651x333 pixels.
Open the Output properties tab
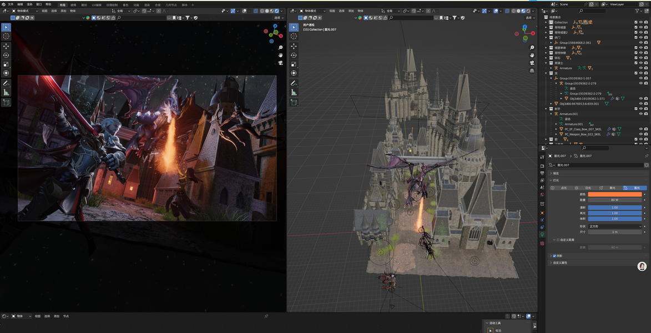tap(542, 173)
